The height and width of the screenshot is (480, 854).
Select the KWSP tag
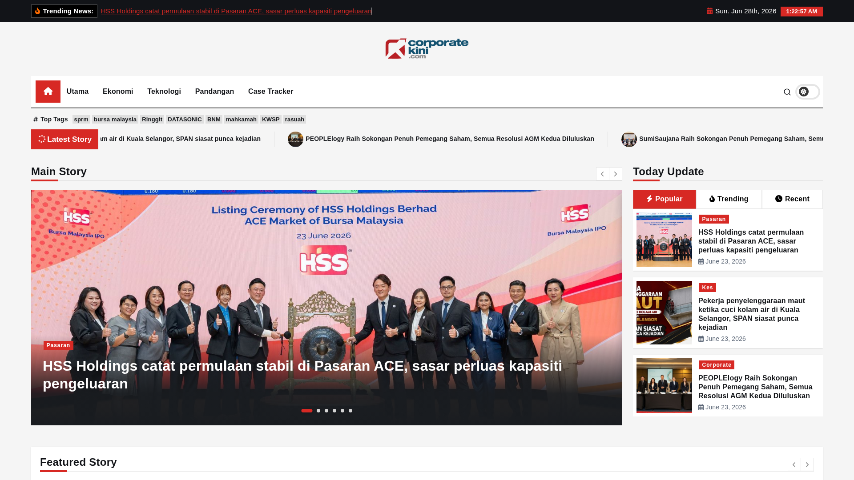click(x=271, y=120)
